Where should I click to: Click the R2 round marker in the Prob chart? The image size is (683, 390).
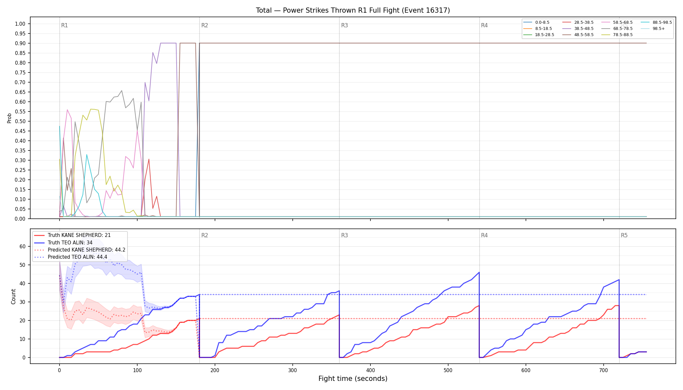coord(205,25)
